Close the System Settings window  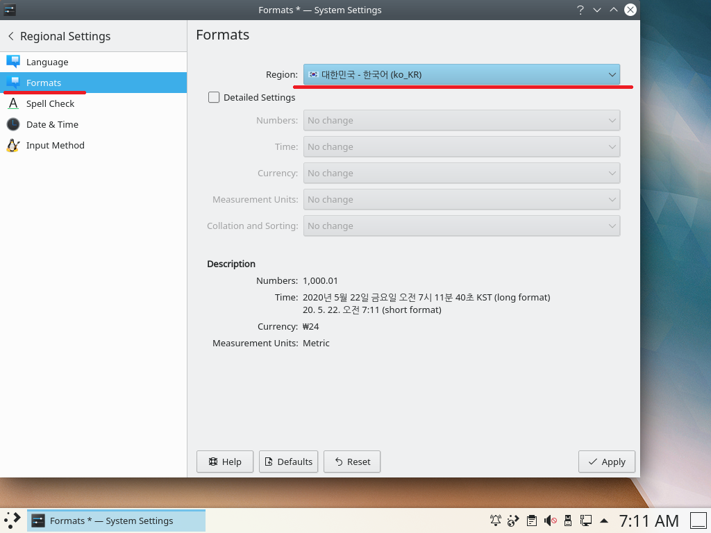pos(630,10)
